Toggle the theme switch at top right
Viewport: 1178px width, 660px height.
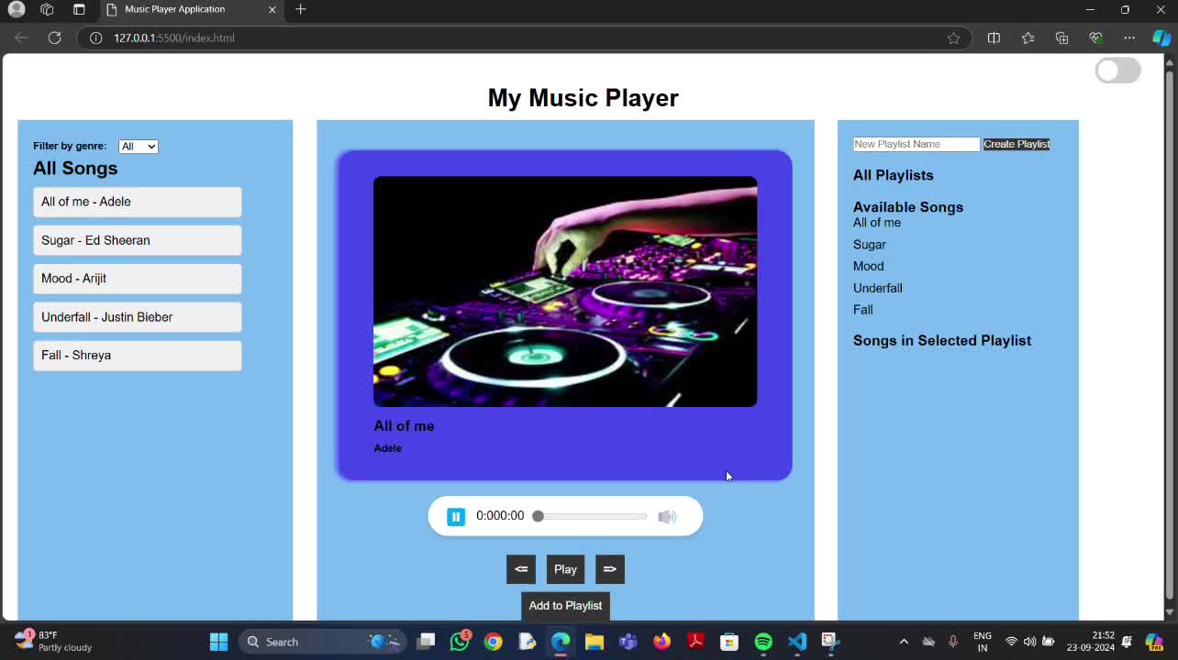coord(1118,71)
